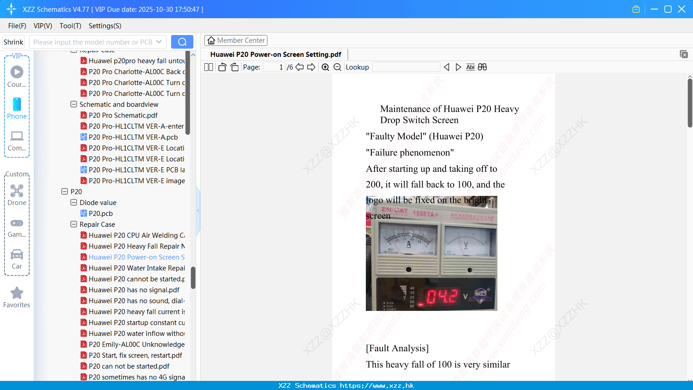The image size is (693, 390).
Task: Open the Game console category
Action: pos(17,228)
